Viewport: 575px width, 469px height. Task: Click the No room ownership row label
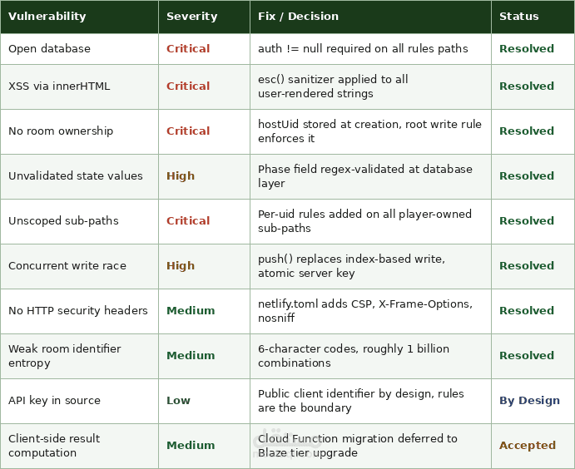pyautogui.click(x=61, y=131)
